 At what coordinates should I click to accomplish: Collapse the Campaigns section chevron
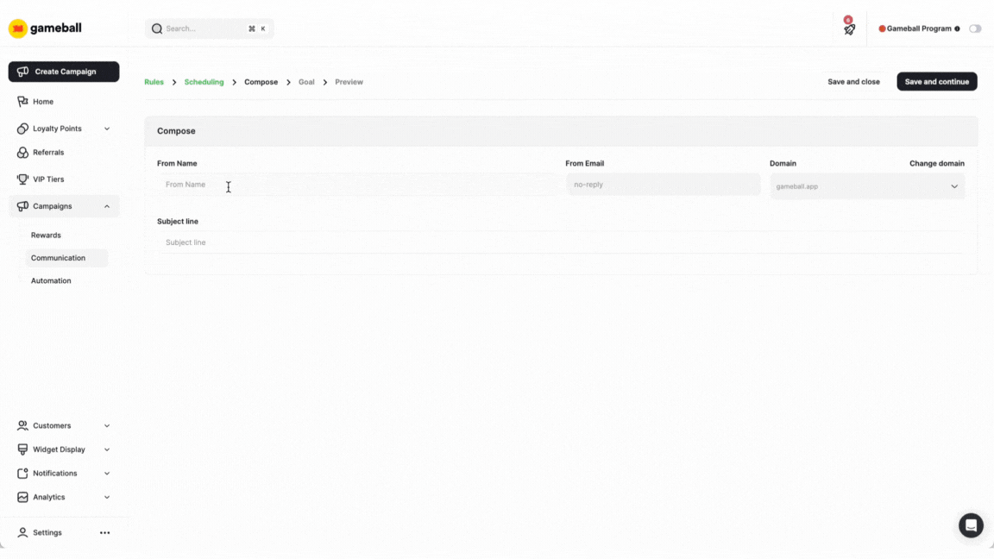click(107, 205)
